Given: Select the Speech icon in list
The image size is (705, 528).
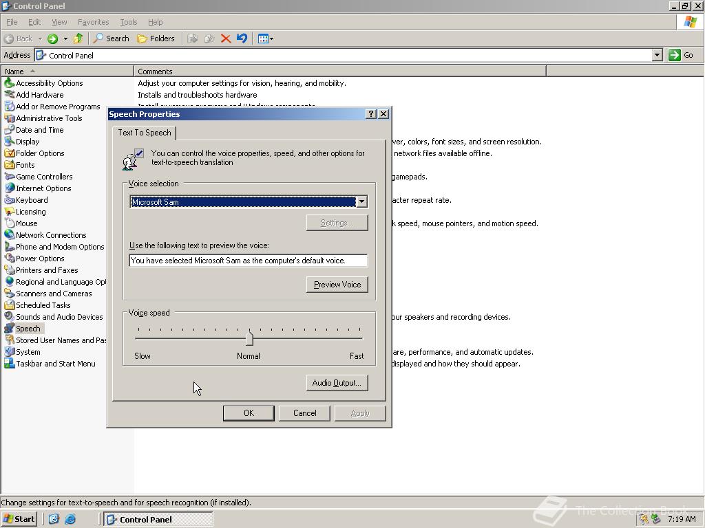Looking at the screenshot, I should [10, 328].
